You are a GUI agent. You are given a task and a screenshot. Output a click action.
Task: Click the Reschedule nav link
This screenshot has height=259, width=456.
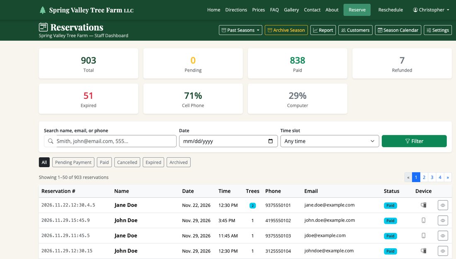point(391,10)
